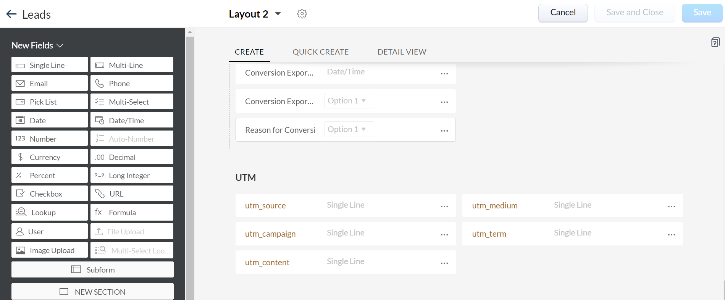
Task: Open layout settings gear icon
Action: pos(302,14)
